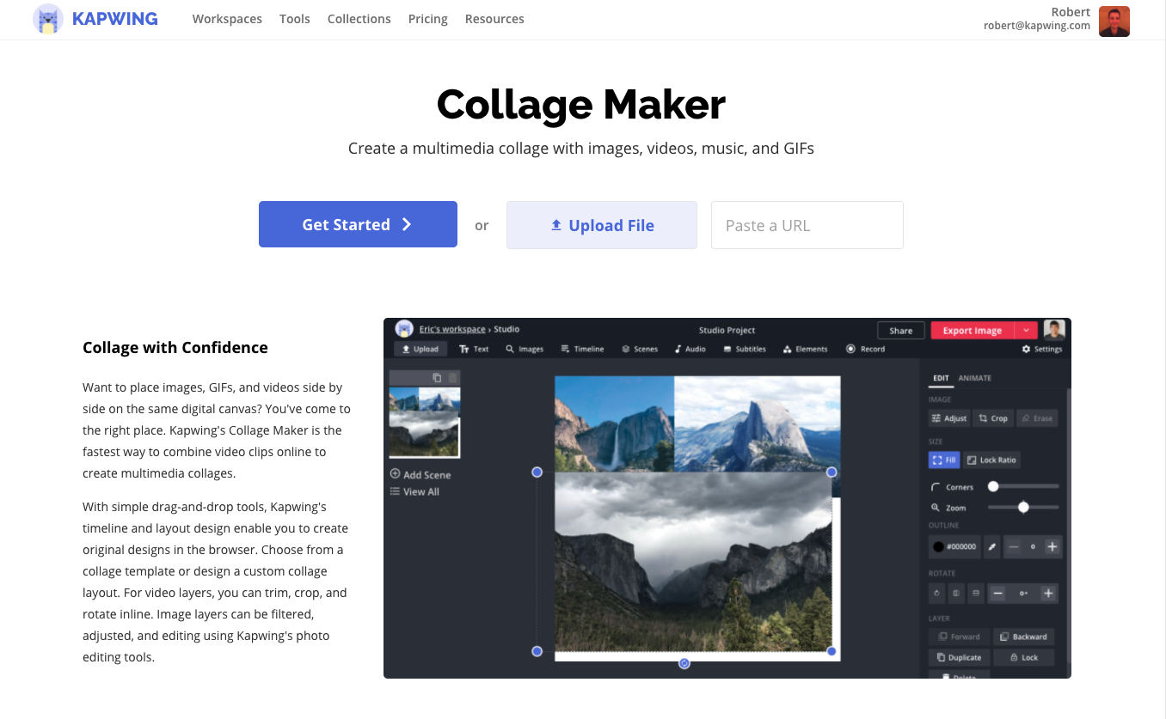Switch to the ANIMATE tab
This screenshot has height=719, width=1166.
(x=974, y=378)
